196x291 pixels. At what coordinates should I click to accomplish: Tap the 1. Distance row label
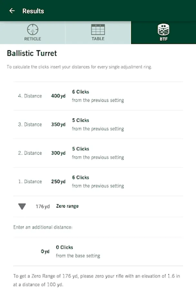(x=30, y=182)
